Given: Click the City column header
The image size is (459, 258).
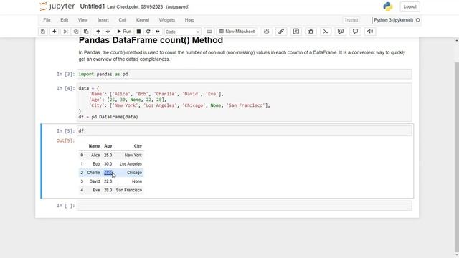Looking at the screenshot, I should point(138,146).
